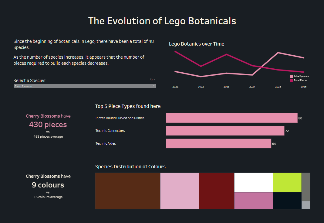Click the light pink treemap tile
Screen dimensions: 324x223
point(180,191)
